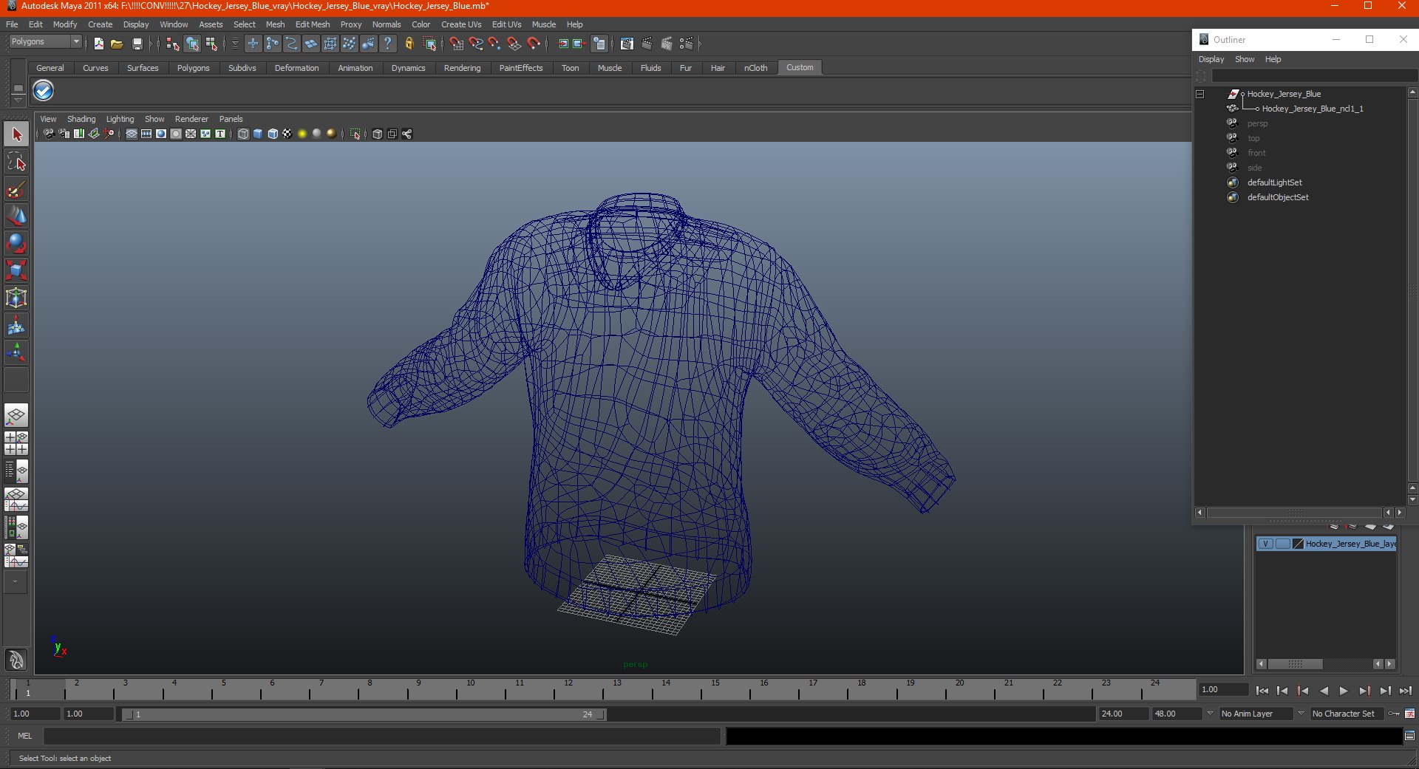This screenshot has width=1419, height=769.
Task: Click the Render current frame clapper icon
Action: [647, 44]
